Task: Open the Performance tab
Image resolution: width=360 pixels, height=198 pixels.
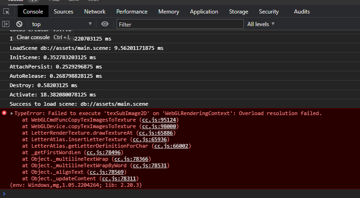Action: (132, 12)
